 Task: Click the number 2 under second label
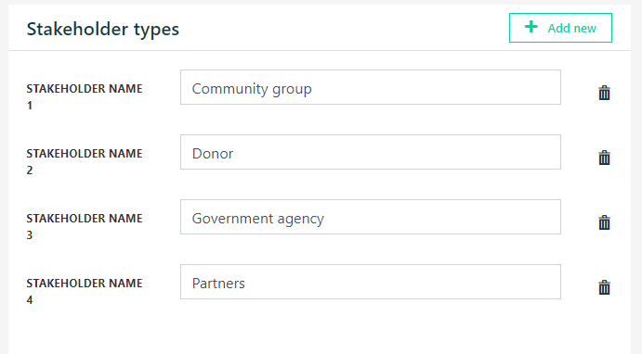(x=30, y=171)
